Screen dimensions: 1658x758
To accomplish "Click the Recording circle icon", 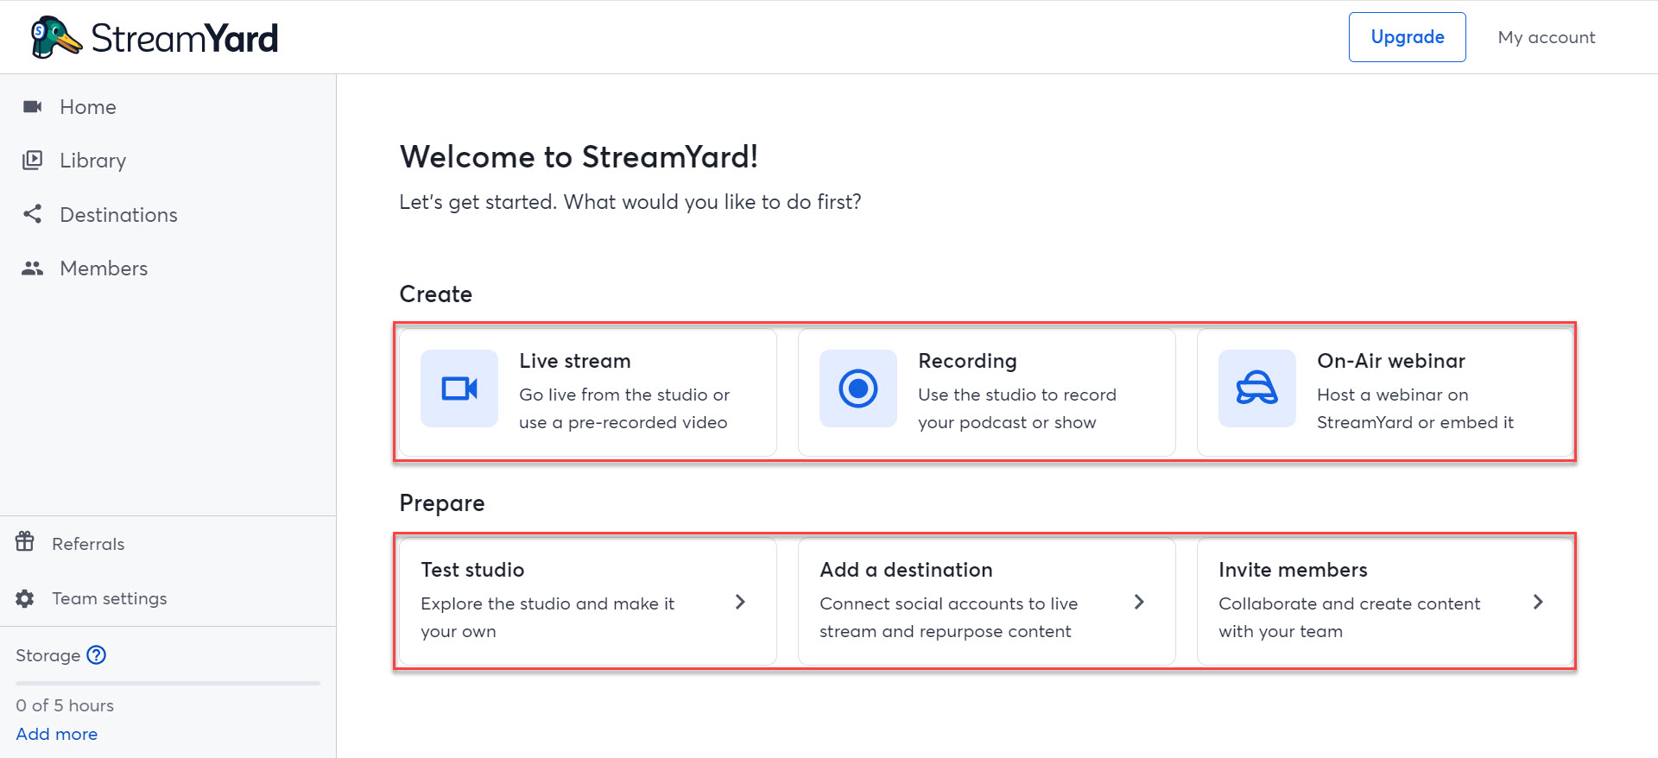I will coord(858,388).
